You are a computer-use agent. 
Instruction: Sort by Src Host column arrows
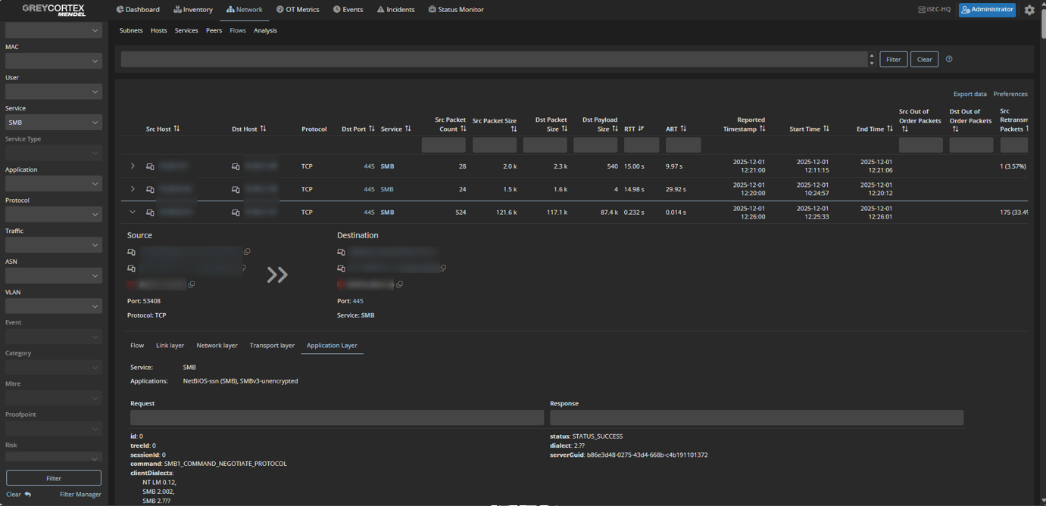176,129
